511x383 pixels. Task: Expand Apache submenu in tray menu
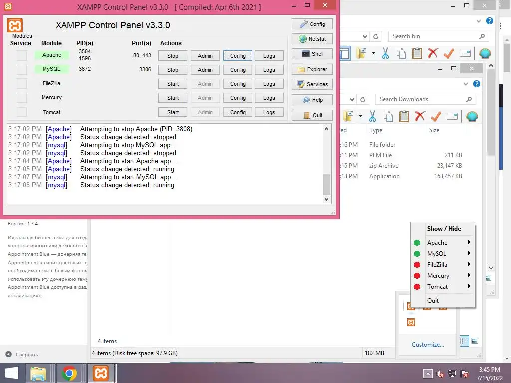(x=469, y=242)
